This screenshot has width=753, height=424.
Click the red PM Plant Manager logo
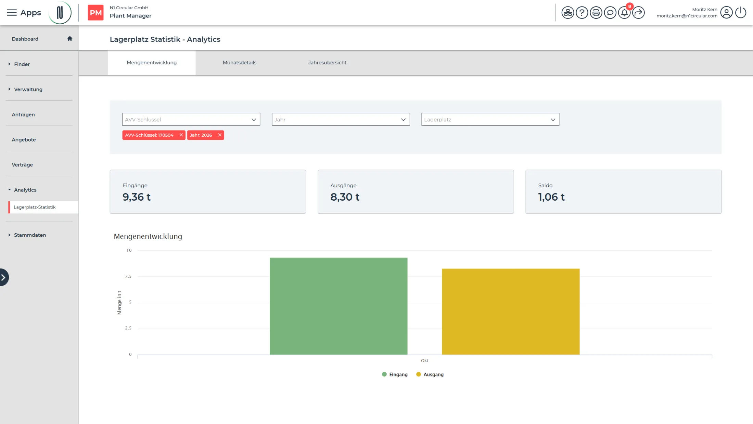click(95, 13)
